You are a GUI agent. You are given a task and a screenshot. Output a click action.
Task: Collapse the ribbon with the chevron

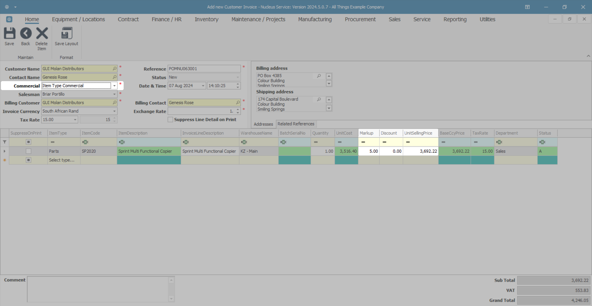click(x=588, y=56)
